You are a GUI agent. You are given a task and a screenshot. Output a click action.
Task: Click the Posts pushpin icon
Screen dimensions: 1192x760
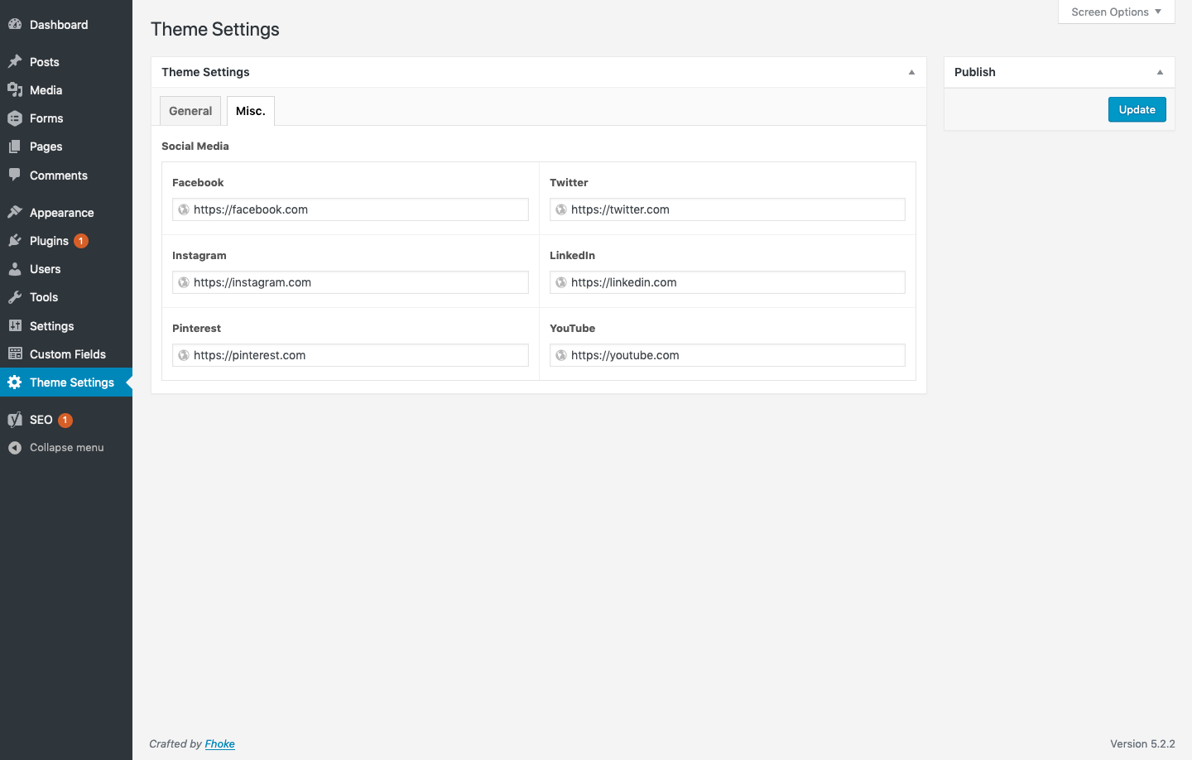click(15, 61)
